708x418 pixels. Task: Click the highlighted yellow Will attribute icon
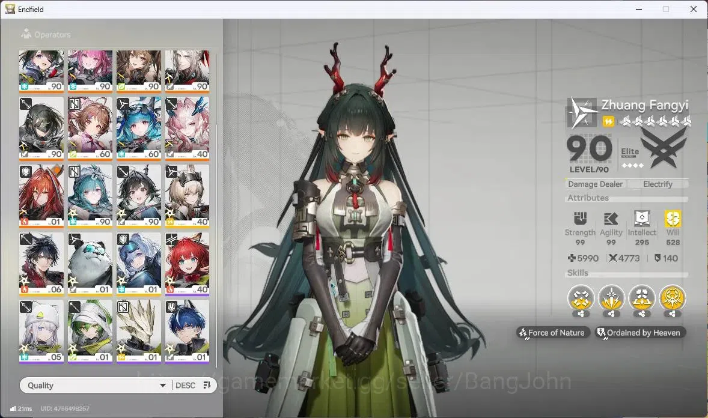click(x=673, y=219)
